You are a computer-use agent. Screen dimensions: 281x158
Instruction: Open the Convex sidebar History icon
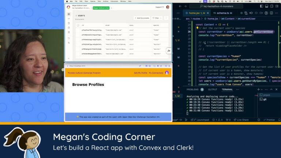coord(68,38)
